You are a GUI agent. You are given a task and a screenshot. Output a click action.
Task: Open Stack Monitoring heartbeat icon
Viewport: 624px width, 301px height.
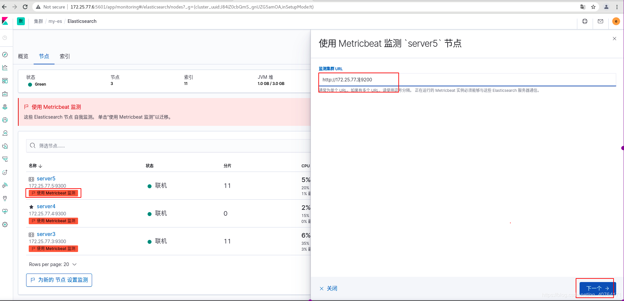click(5, 211)
